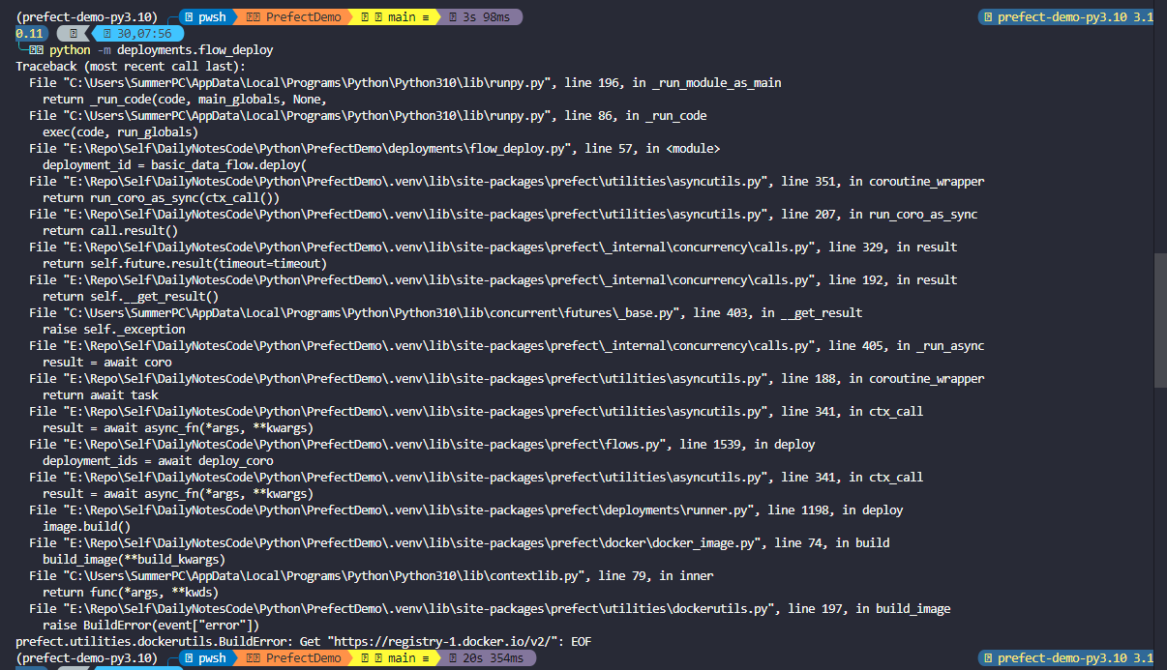Click the PrefectDemo segment in the bottom prompt

[x=293, y=657]
